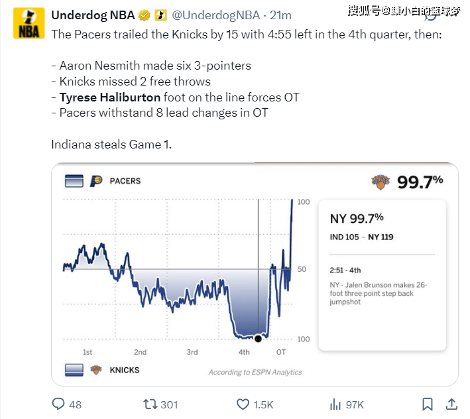Click the small Underdog affiliate badge

tap(160, 15)
